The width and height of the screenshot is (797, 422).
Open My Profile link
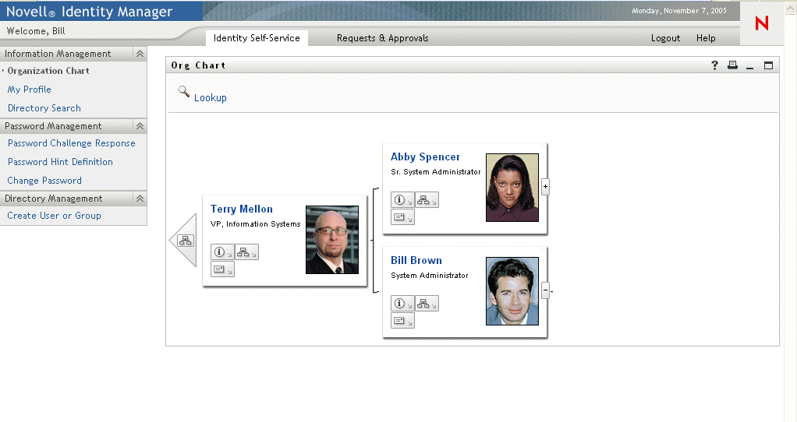(x=30, y=90)
